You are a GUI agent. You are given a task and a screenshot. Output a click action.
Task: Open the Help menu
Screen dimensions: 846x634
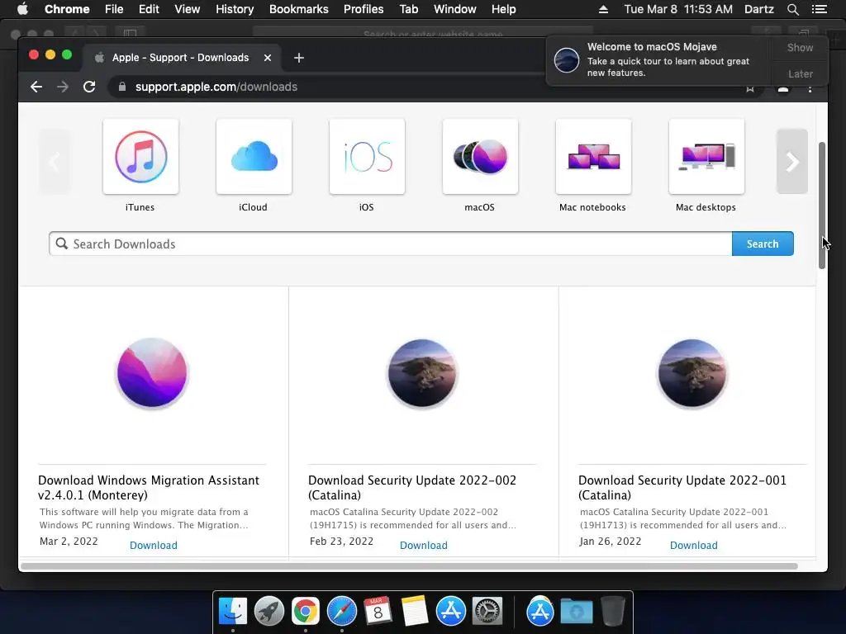tap(503, 9)
